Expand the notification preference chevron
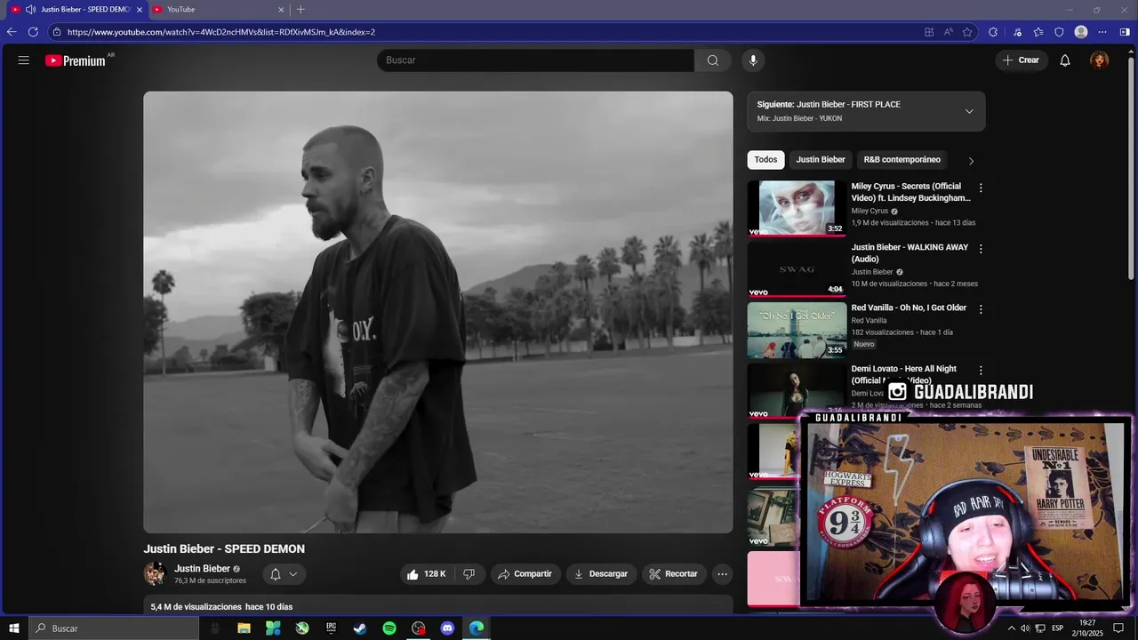This screenshot has width=1138, height=640. pos(293,574)
